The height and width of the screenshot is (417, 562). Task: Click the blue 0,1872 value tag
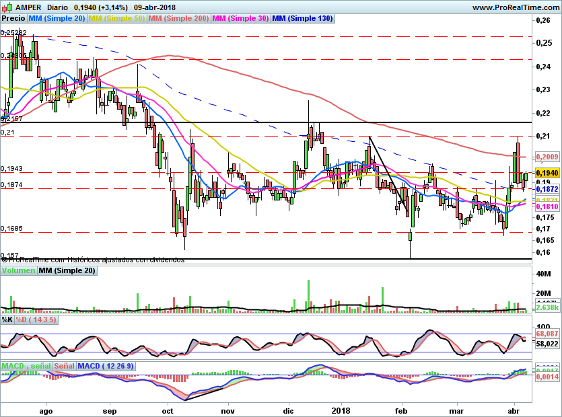[x=547, y=189]
